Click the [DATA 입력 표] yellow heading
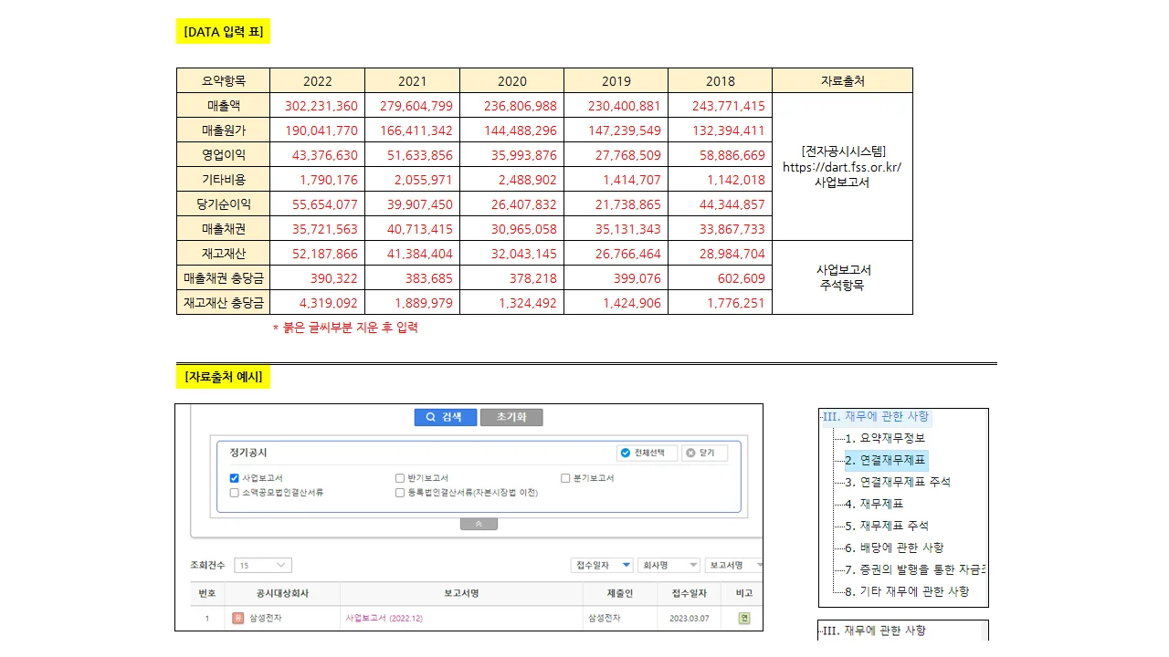 [224, 32]
